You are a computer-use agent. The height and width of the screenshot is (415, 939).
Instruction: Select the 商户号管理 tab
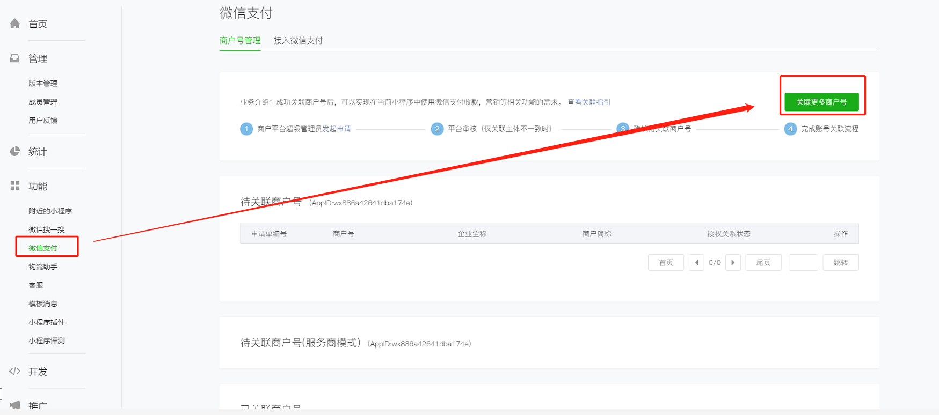coord(240,41)
